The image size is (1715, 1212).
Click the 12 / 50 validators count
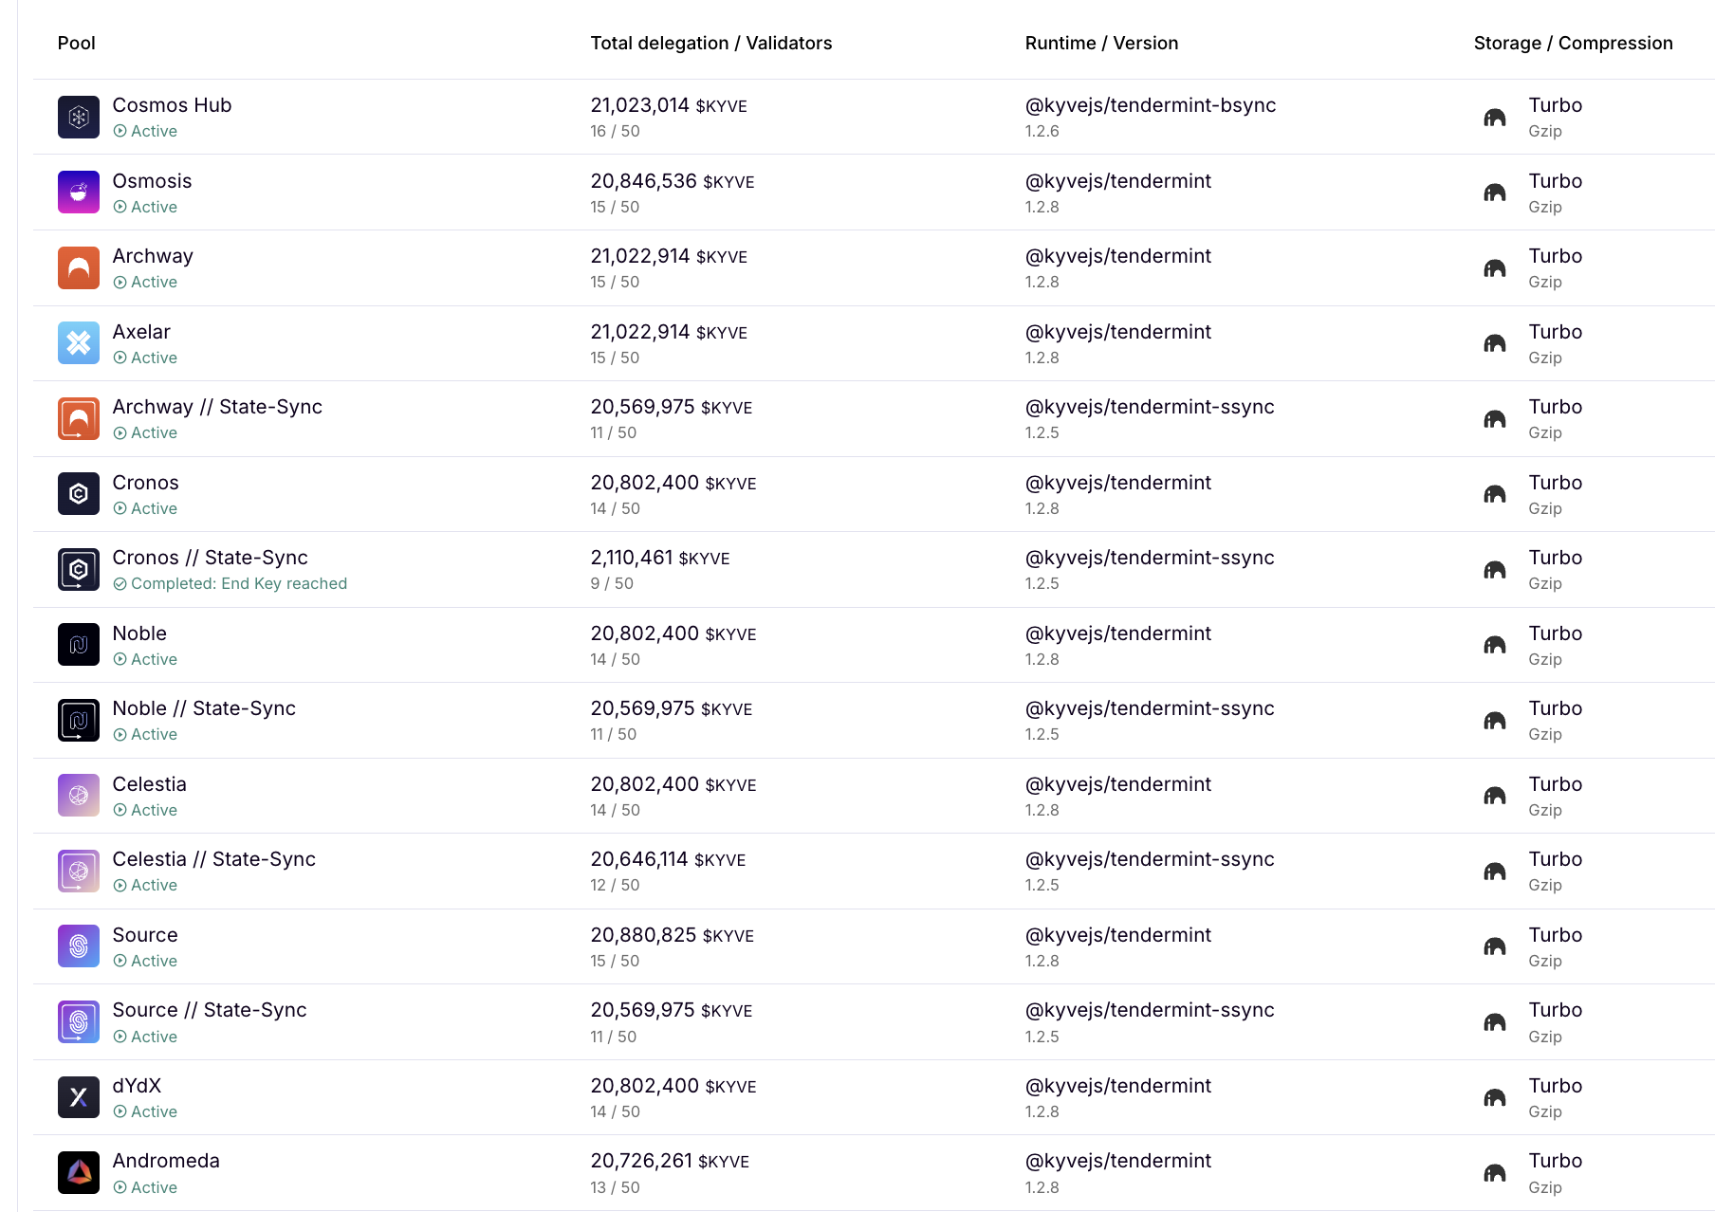tap(615, 885)
